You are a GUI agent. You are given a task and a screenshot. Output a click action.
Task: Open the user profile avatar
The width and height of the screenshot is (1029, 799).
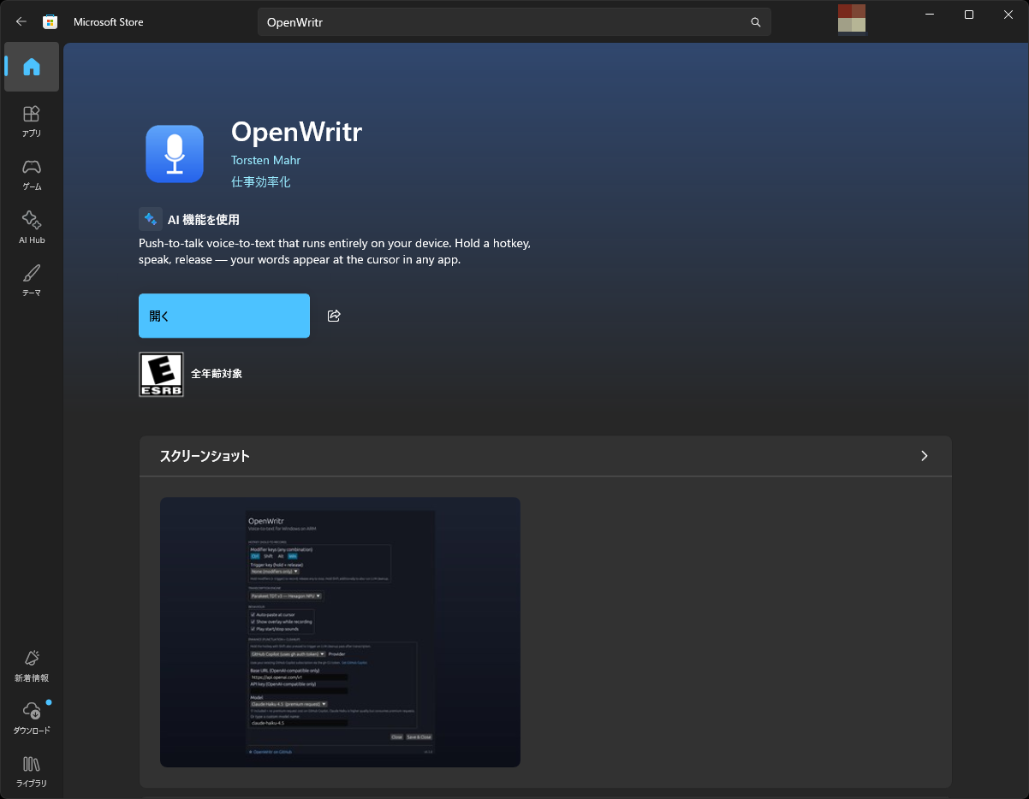(x=852, y=18)
